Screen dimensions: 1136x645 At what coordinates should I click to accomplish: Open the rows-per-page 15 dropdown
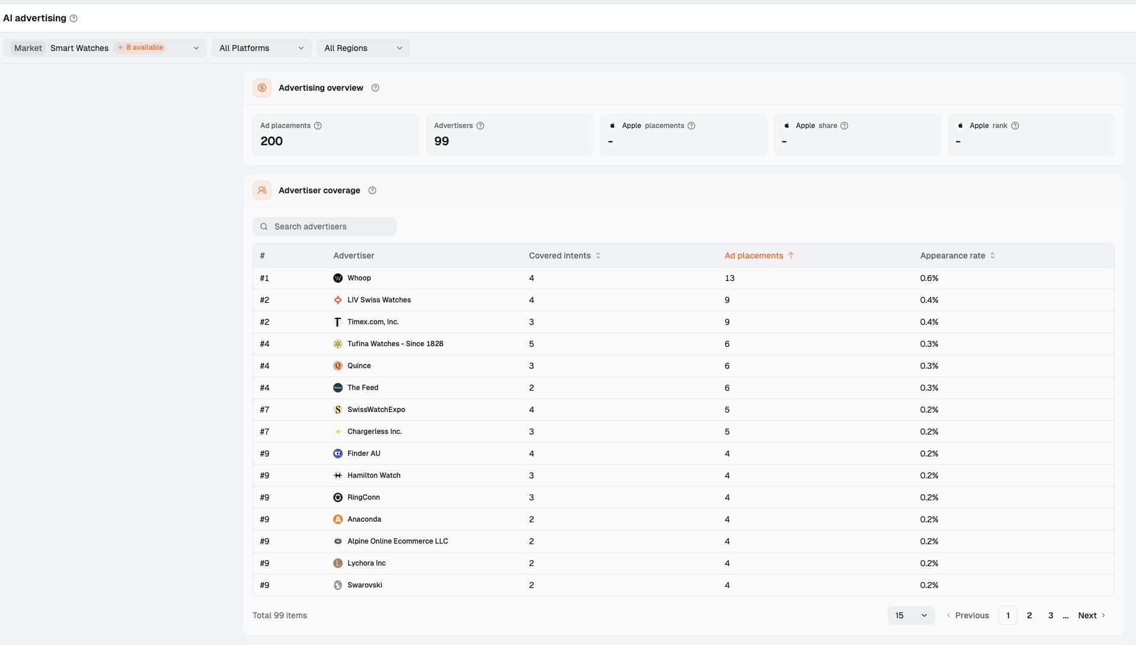coord(911,615)
